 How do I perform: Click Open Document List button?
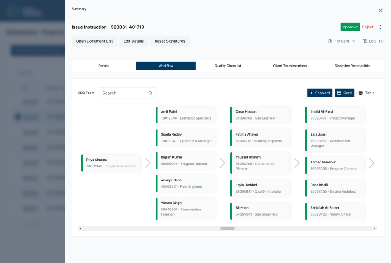click(94, 41)
